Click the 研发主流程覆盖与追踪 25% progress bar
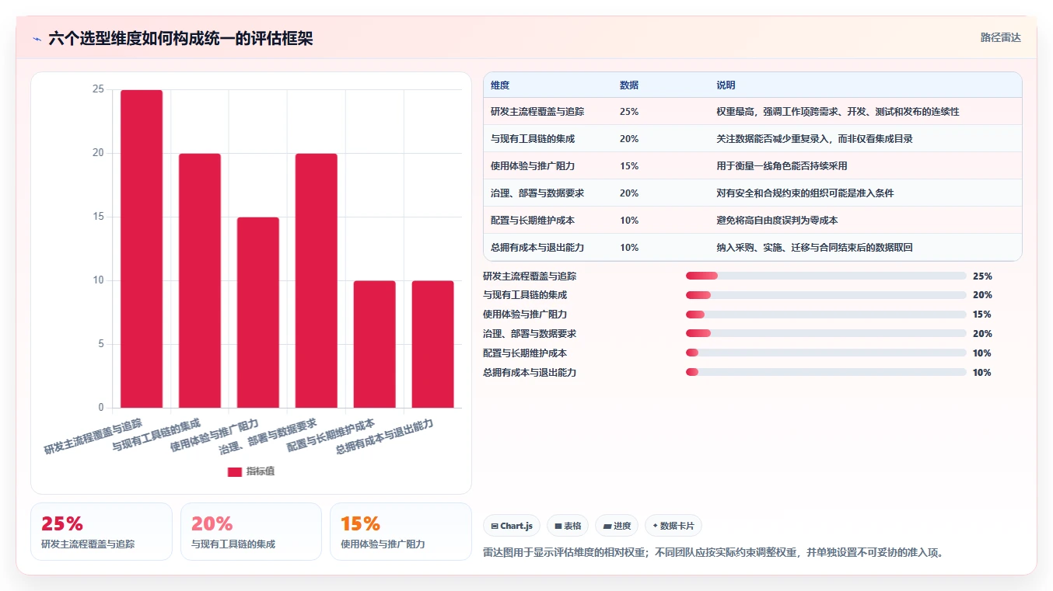1053x591 pixels. pos(826,276)
